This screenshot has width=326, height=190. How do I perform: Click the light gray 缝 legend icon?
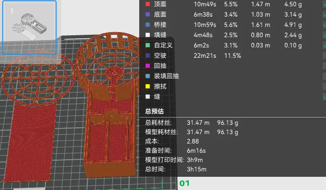pyautogui.click(x=148, y=96)
